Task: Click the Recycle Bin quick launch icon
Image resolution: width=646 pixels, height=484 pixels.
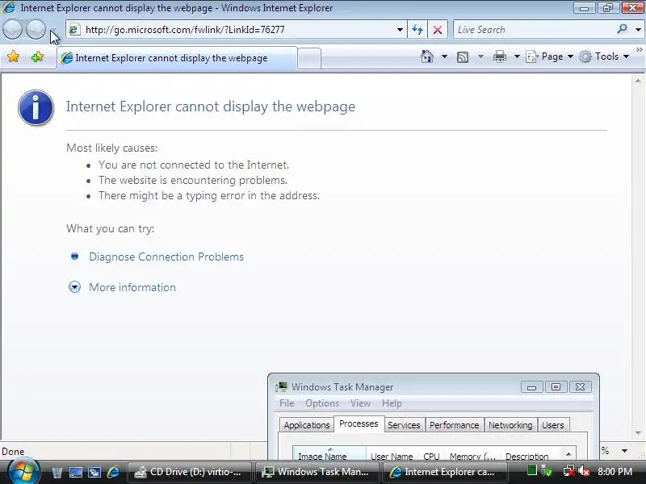Action: pyautogui.click(x=57, y=472)
